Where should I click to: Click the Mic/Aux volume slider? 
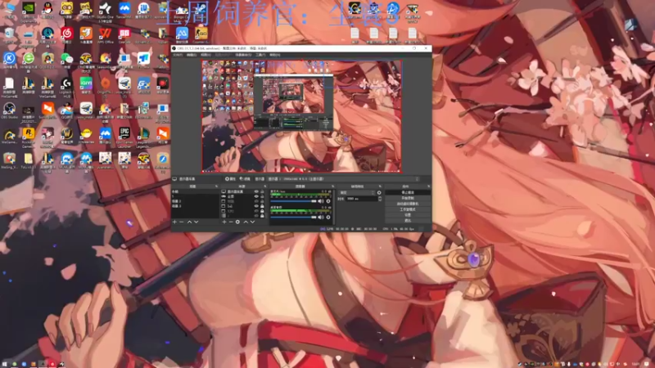pos(293,201)
